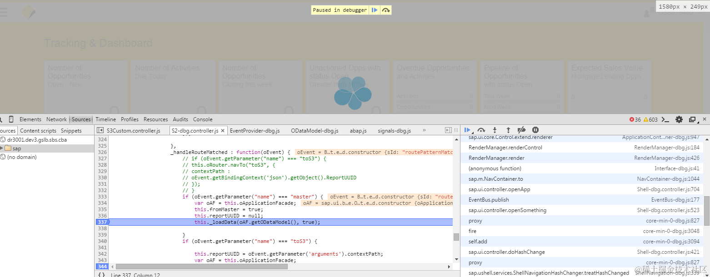Open the Console panel
The image size is (710, 277).
(x=203, y=119)
